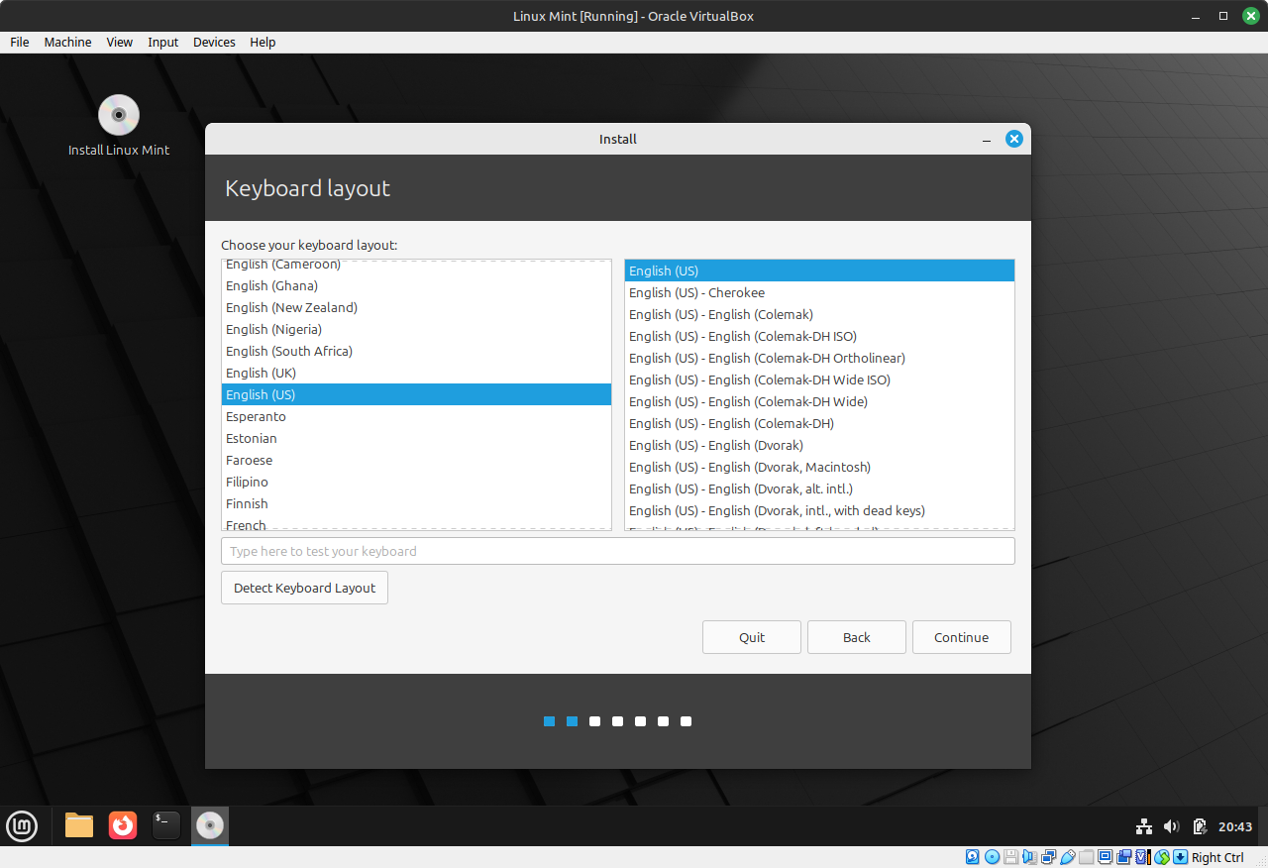Select English (New Zealand) layout
The width and height of the screenshot is (1268, 868).
click(416, 307)
